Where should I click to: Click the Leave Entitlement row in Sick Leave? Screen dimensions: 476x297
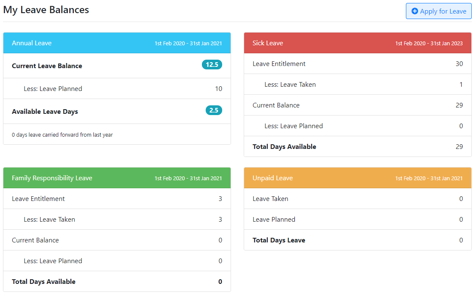[279, 63]
